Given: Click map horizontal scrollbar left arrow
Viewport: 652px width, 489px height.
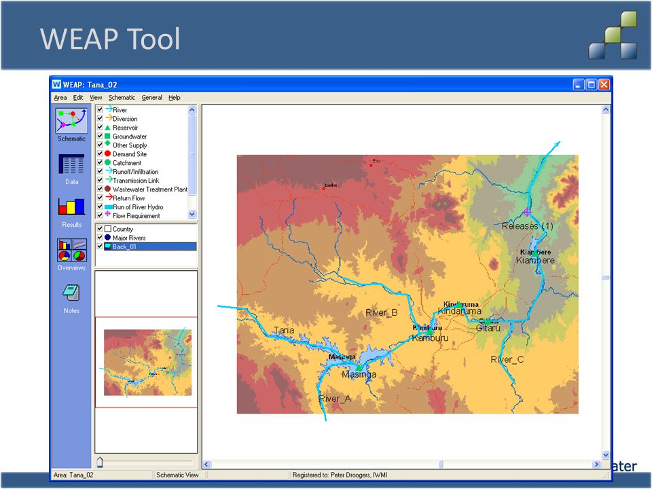Looking at the screenshot, I should point(207,464).
